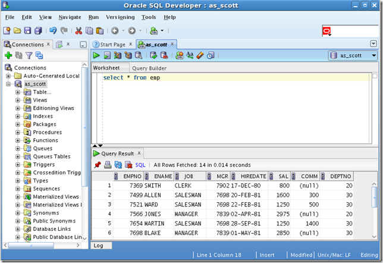Screen dimensions: 383x263
Task: Collapse the as_scott connection node
Action: [x=9, y=84]
